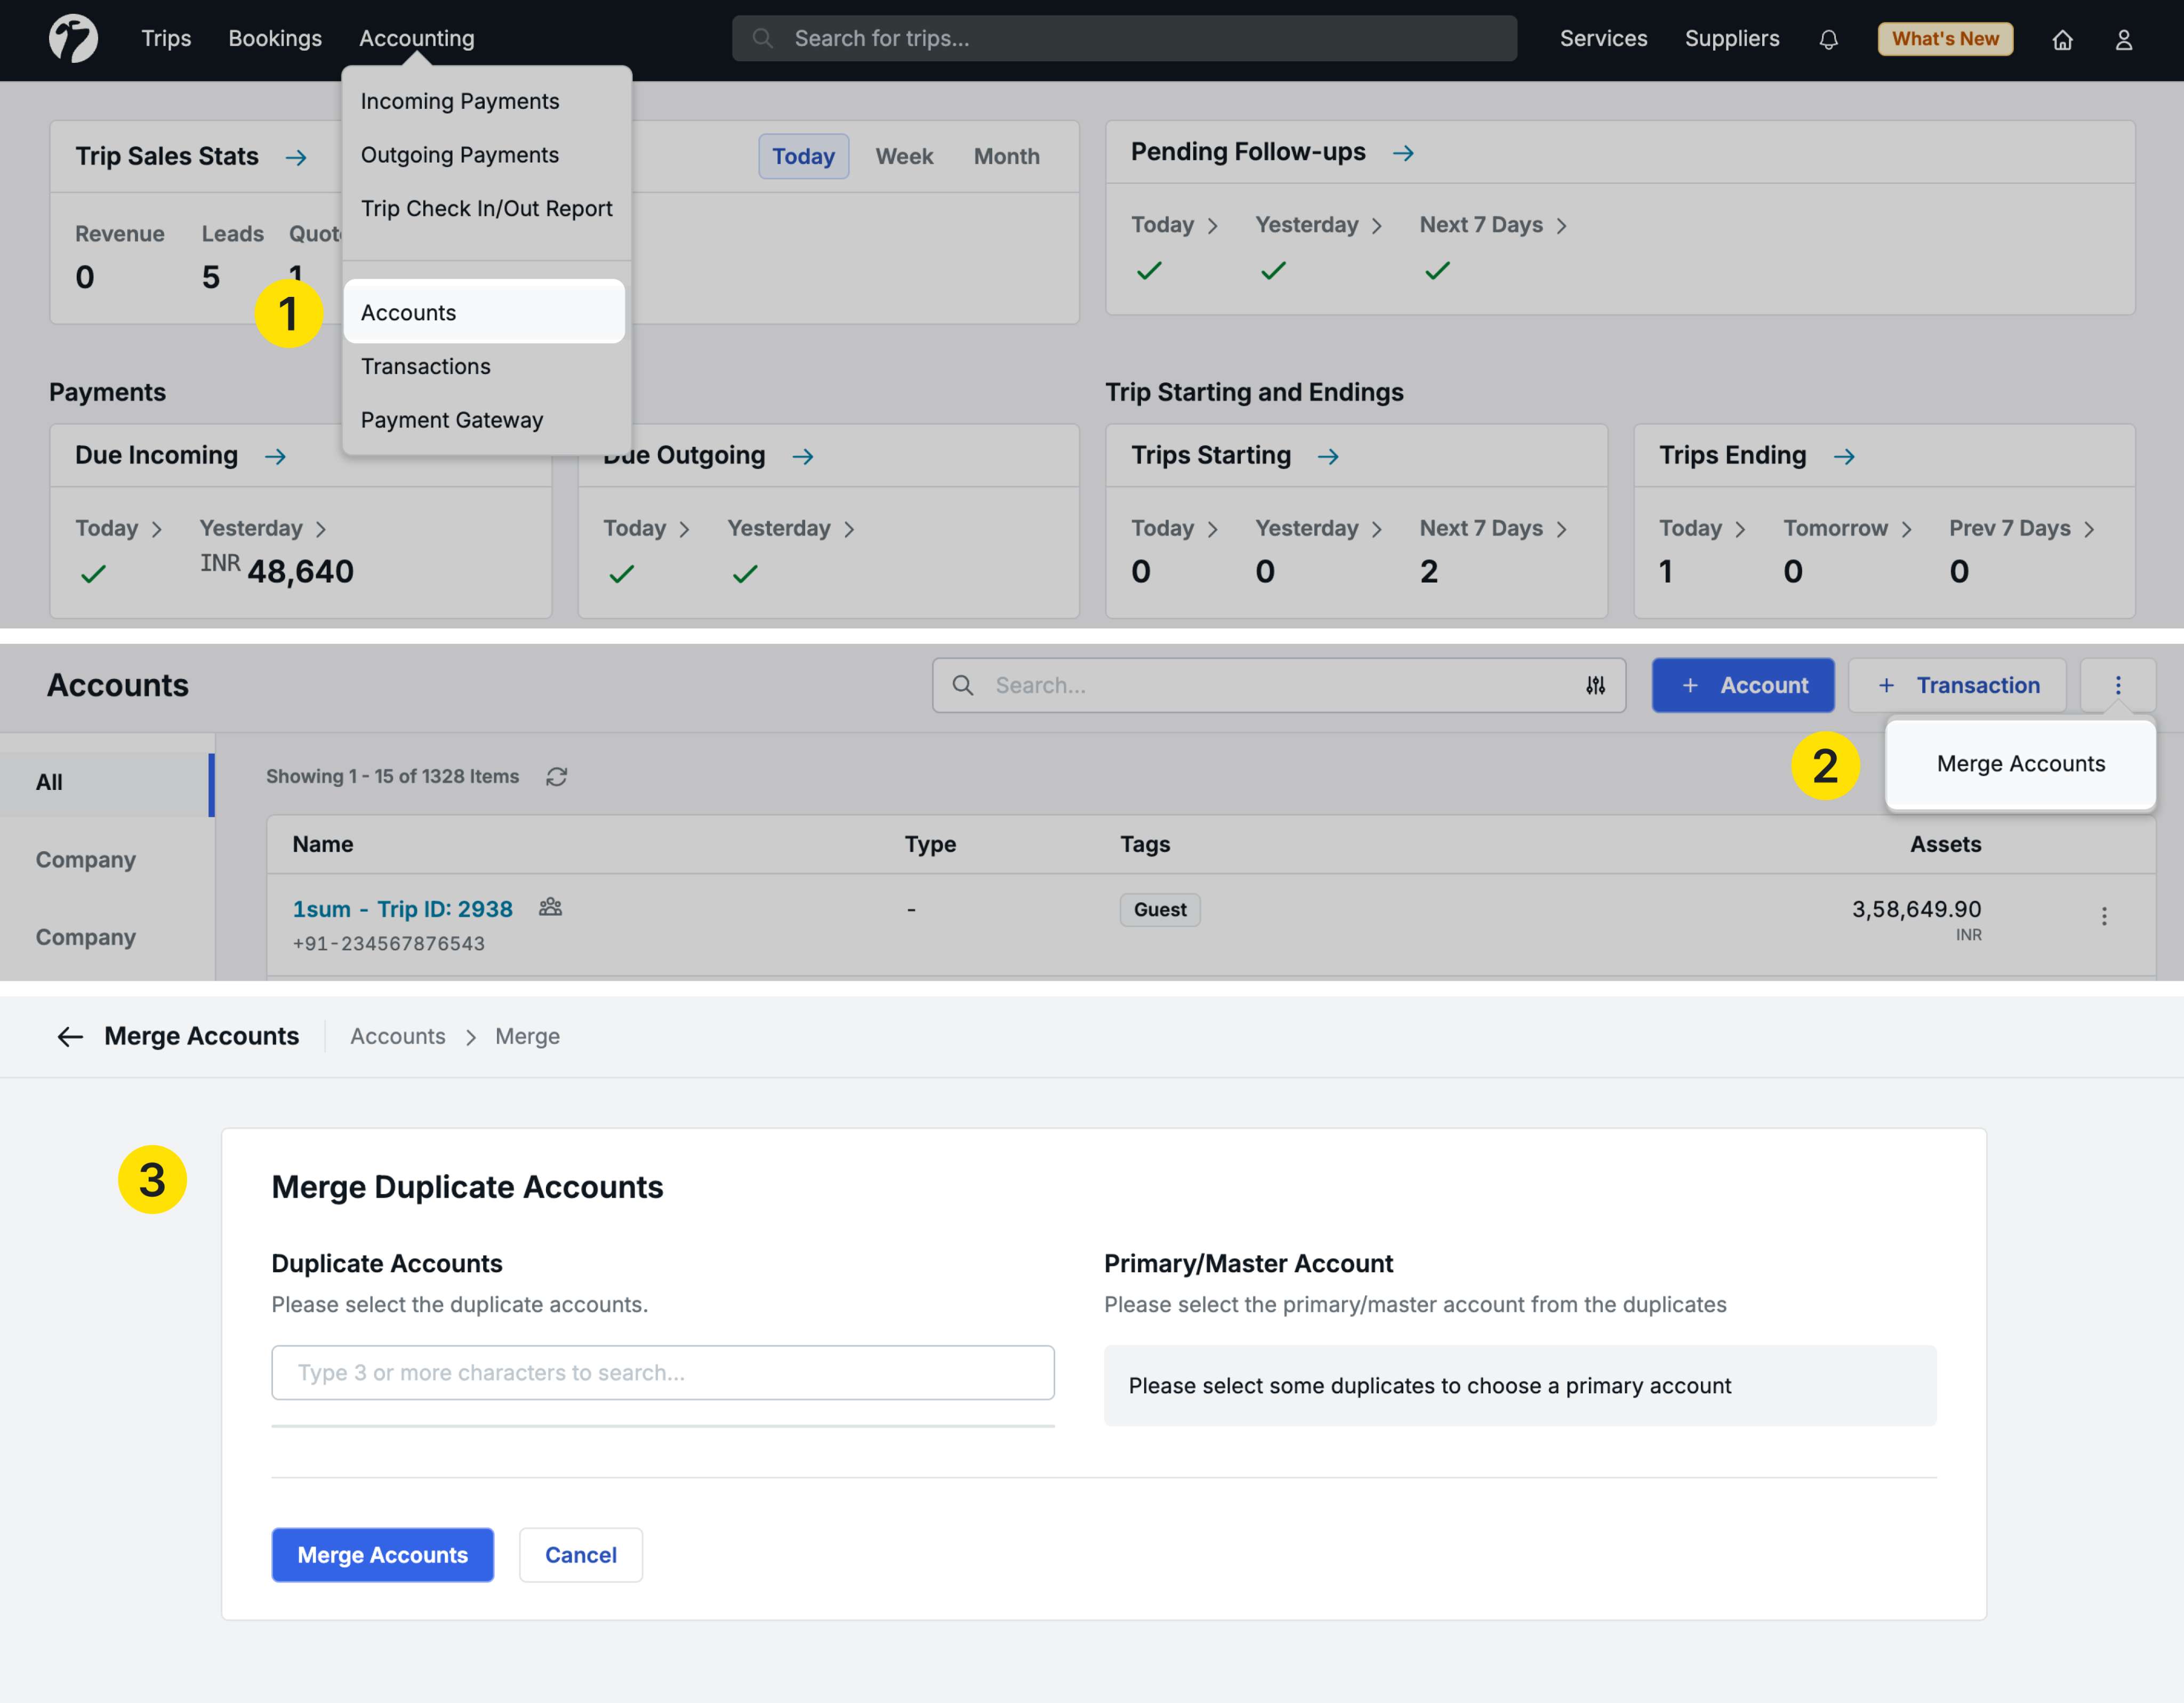Open row options for 1sum account

2103,916
